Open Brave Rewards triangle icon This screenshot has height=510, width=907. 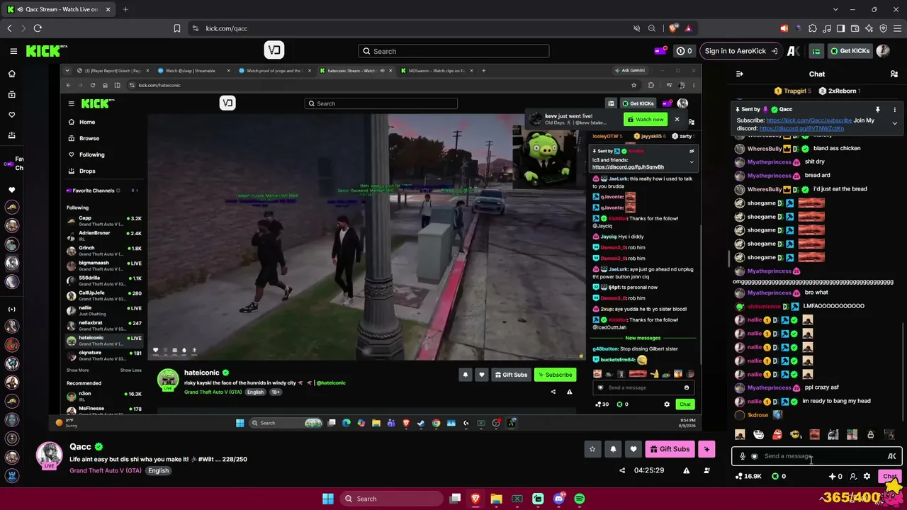pos(688,28)
